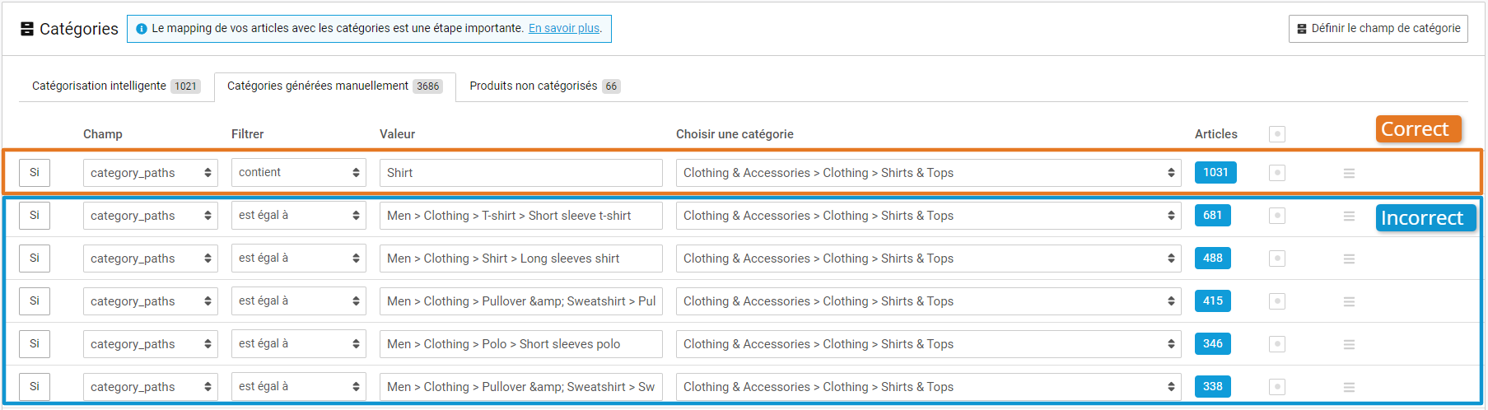Click the Définir le champ de catégorie button
Screen dimensions: 1488x410
[1378, 29]
